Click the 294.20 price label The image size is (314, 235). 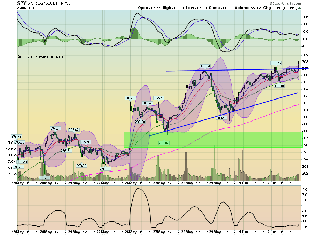pyautogui.click(x=22, y=162)
